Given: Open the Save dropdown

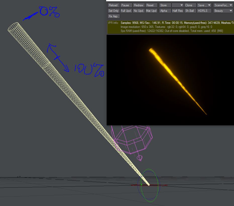Looking at the screenshot, I should coord(204,5).
